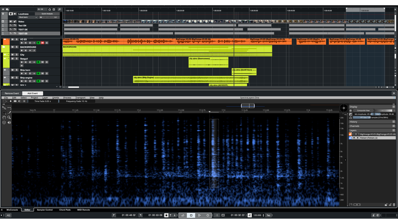The width and height of the screenshot is (398, 224).
Task: Choose the Intersect selection mode icon
Action: 24,101
